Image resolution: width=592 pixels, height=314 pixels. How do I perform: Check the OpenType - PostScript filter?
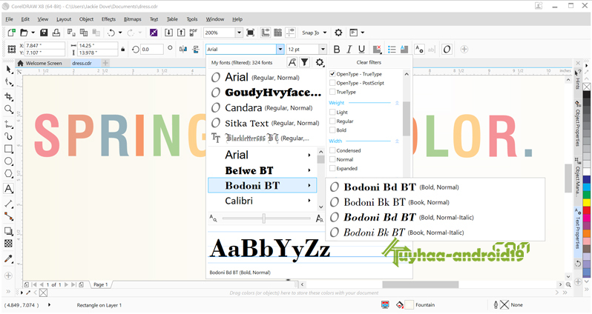click(332, 83)
